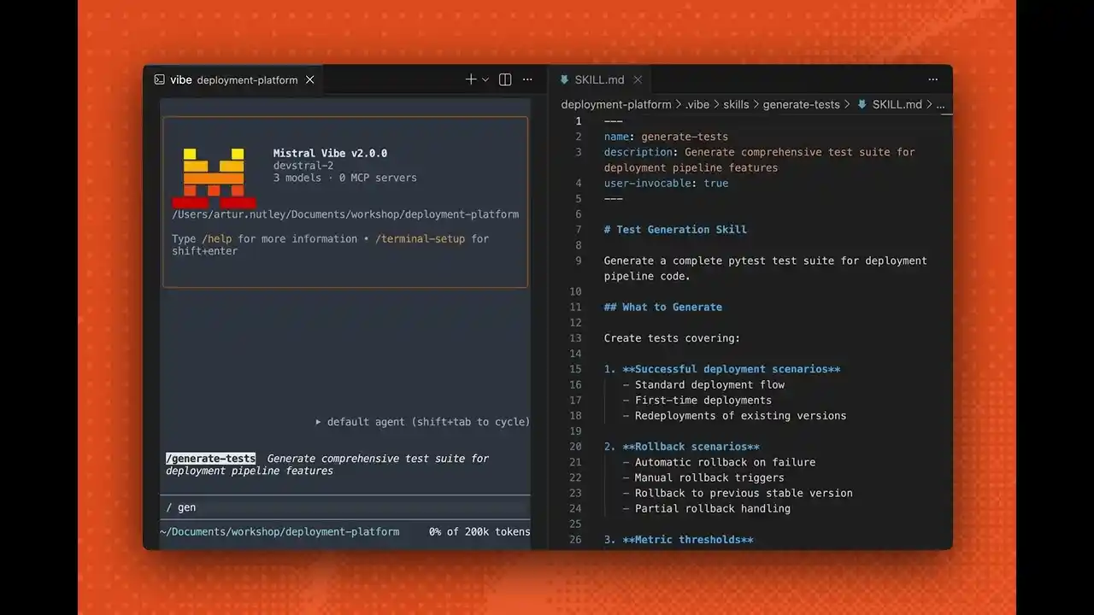Close the SKILL.md editor tab

pos(638,79)
